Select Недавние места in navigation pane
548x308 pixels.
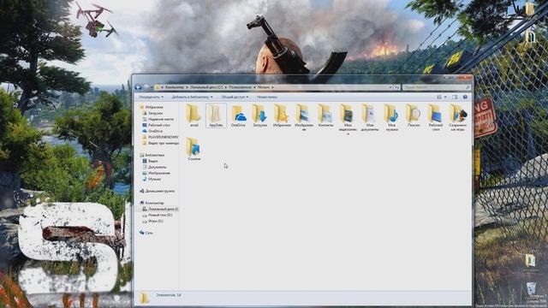tap(158, 119)
